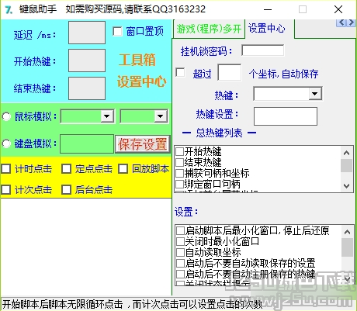Click the 超过 coordinate count field
This screenshot has height=311, width=357.
(230, 72)
